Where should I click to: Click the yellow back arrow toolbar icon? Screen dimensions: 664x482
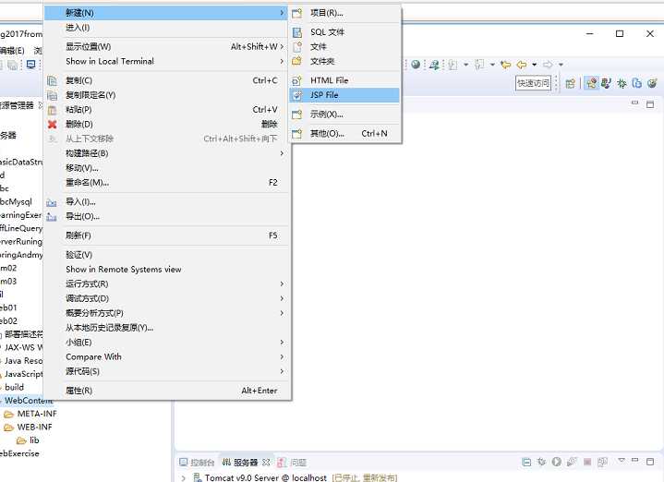[522, 65]
